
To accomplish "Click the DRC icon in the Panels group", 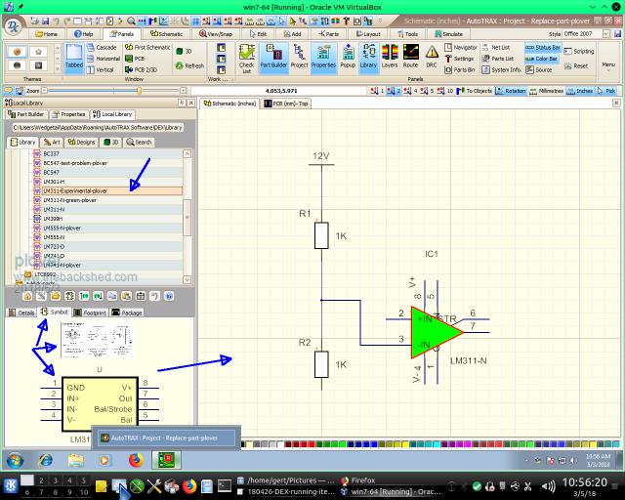I will (x=434, y=58).
